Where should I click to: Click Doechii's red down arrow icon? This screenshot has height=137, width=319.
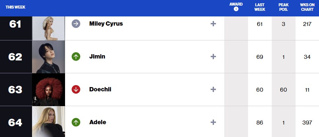pos(76,89)
